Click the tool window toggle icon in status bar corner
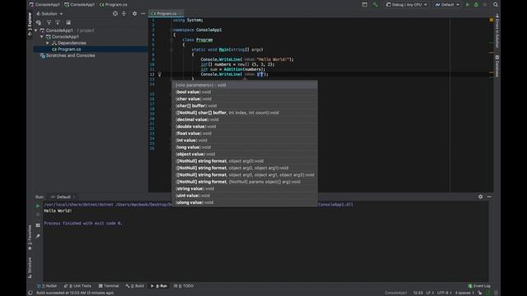The image size is (527, 296). [x=30, y=293]
